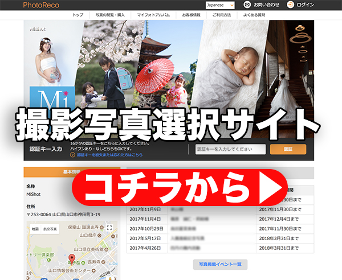The height and width of the screenshot is (280, 342).
Task: Open the お客様情報 menu item
Action: tap(191, 15)
